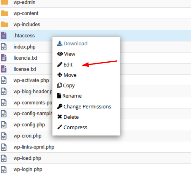Click the X icon beside Delete

60,117
